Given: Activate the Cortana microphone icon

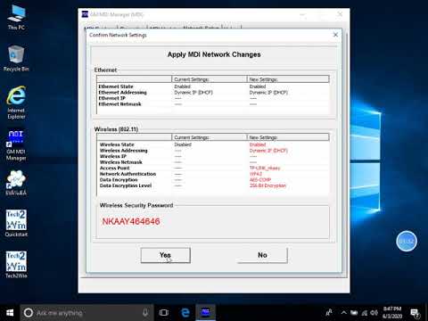Looking at the screenshot, I should point(145,313).
